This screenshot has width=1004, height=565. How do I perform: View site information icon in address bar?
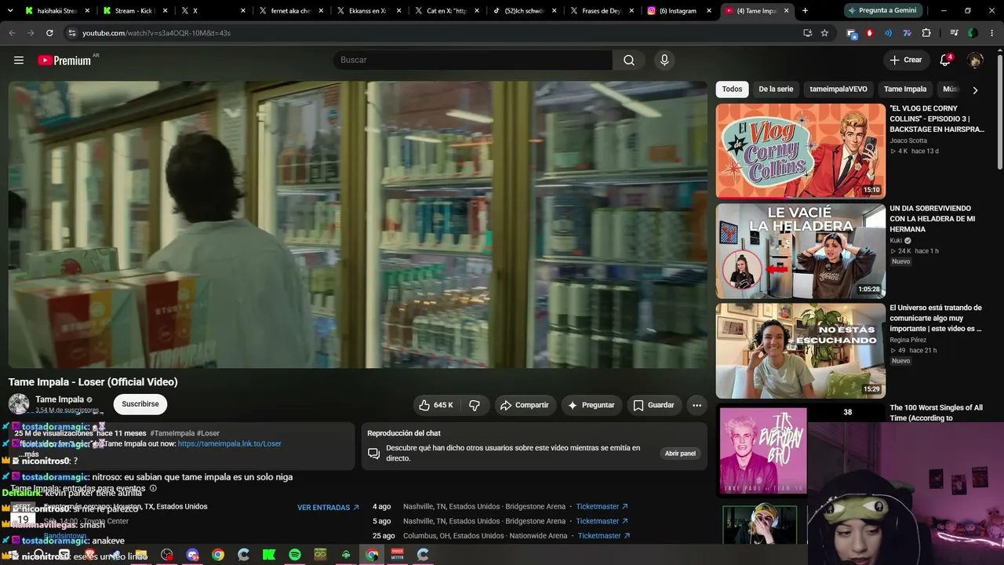pyautogui.click(x=72, y=33)
